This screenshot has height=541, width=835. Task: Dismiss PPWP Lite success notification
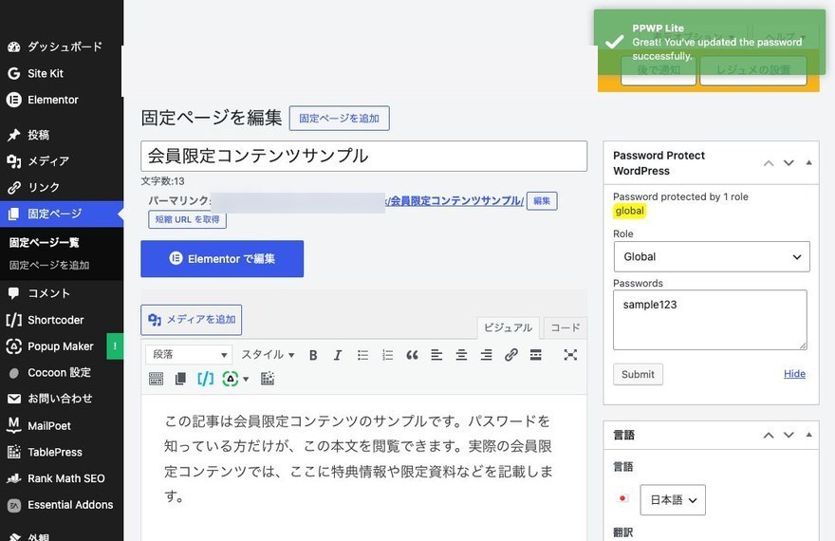[710, 42]
